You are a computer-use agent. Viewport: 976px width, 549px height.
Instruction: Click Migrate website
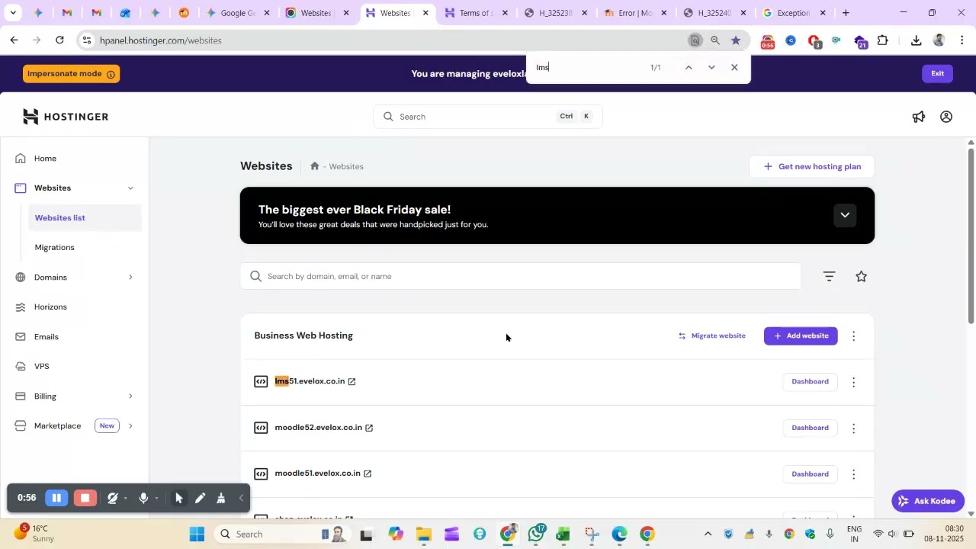[711, 336]
